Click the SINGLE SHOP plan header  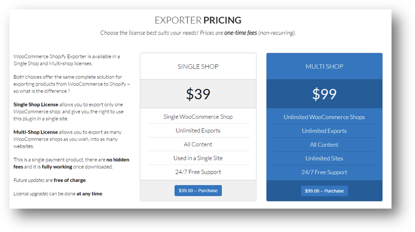pyautogui.click(x=198, y=66)
